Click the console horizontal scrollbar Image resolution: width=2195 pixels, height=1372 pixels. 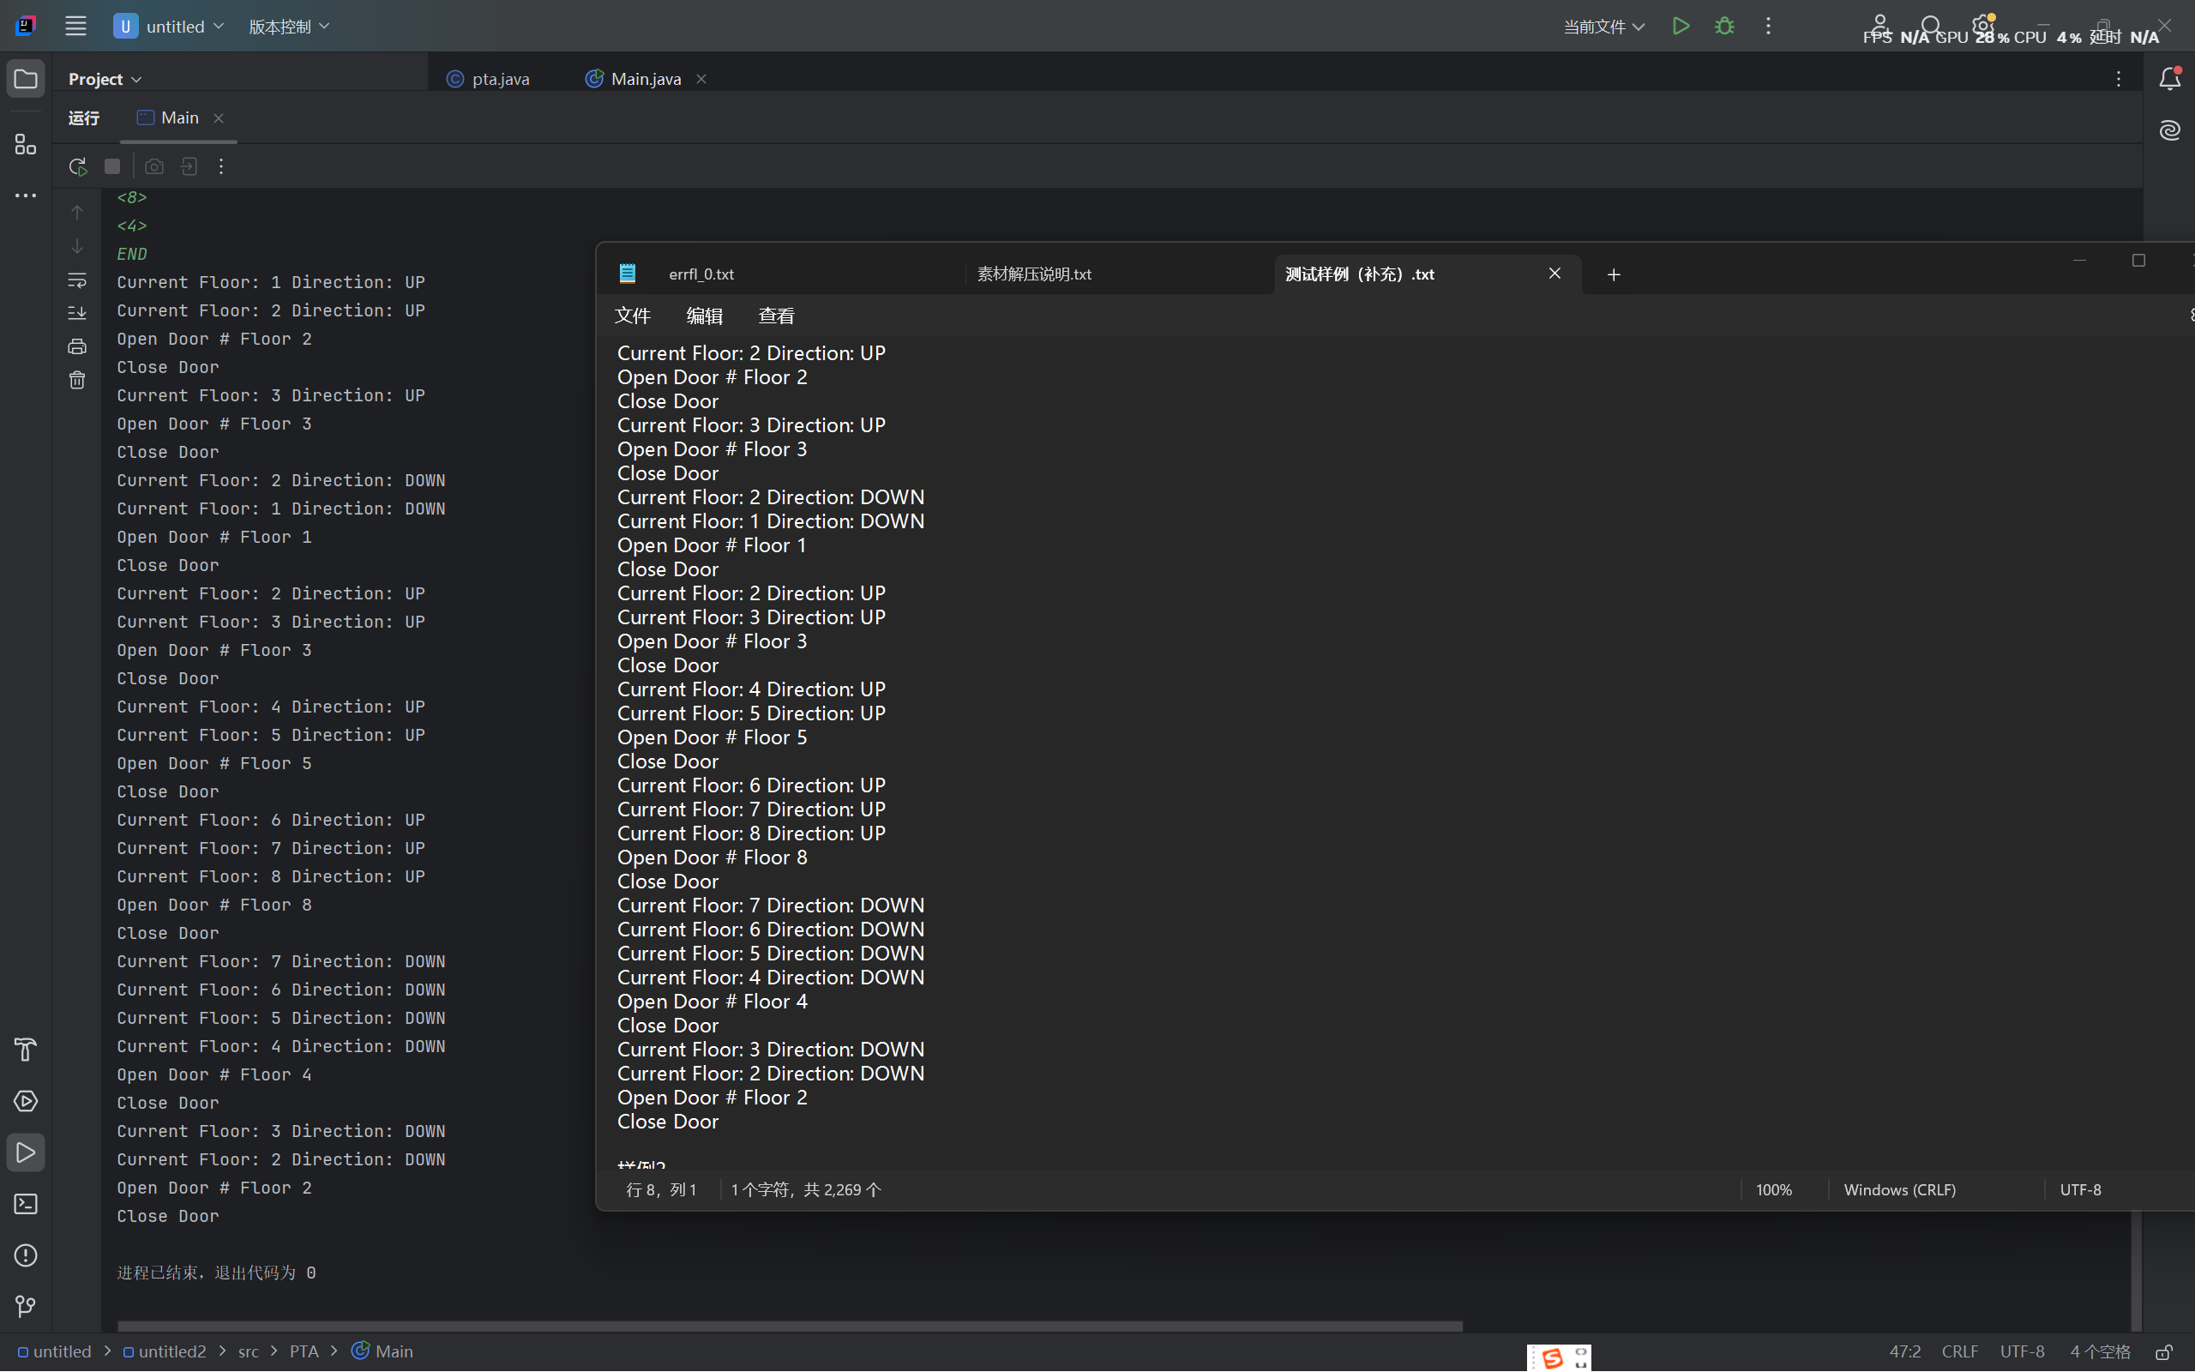789,1326
